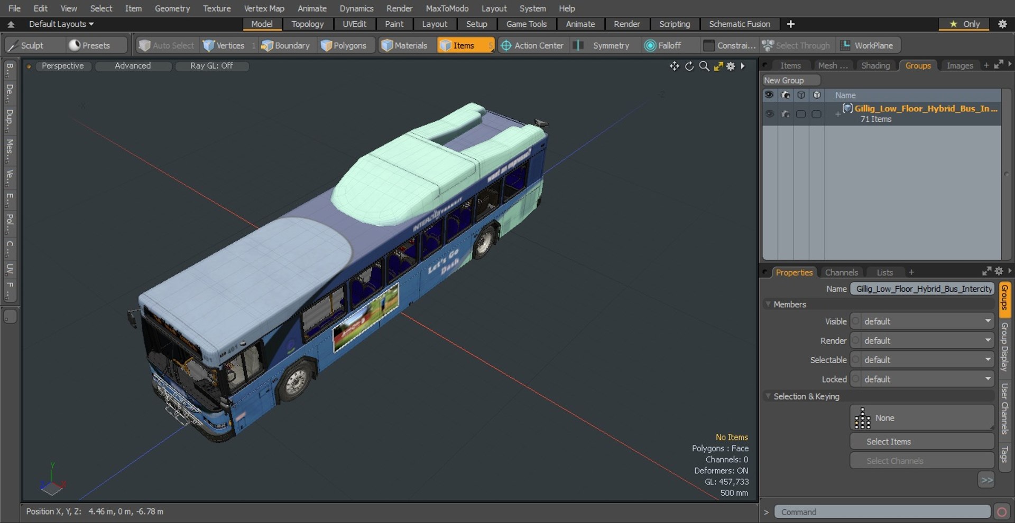This screenshot has width=1015, height=523.
Task: Click the viewport zoom magnifier icon
Action: pos(704,66)
